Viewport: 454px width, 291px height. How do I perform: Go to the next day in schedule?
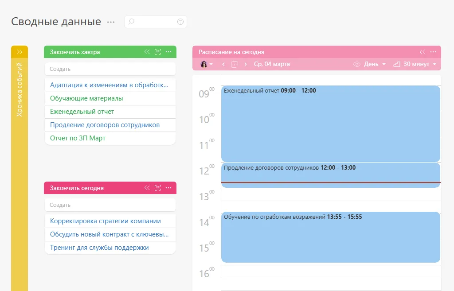[x=246, y=64]
